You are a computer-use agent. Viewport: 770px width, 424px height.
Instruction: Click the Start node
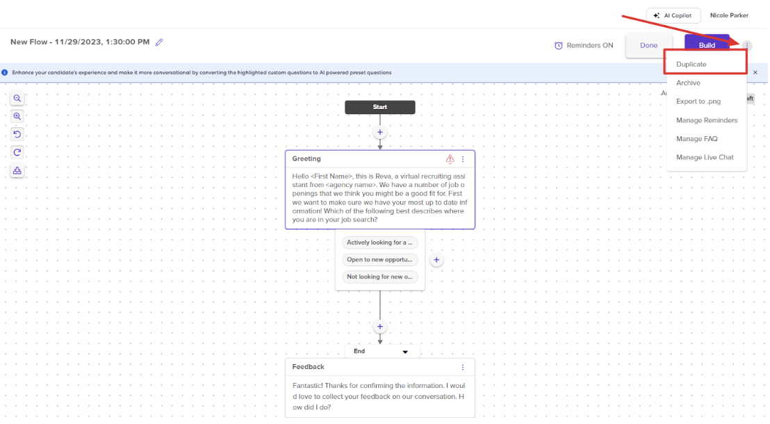pos(379,107)
